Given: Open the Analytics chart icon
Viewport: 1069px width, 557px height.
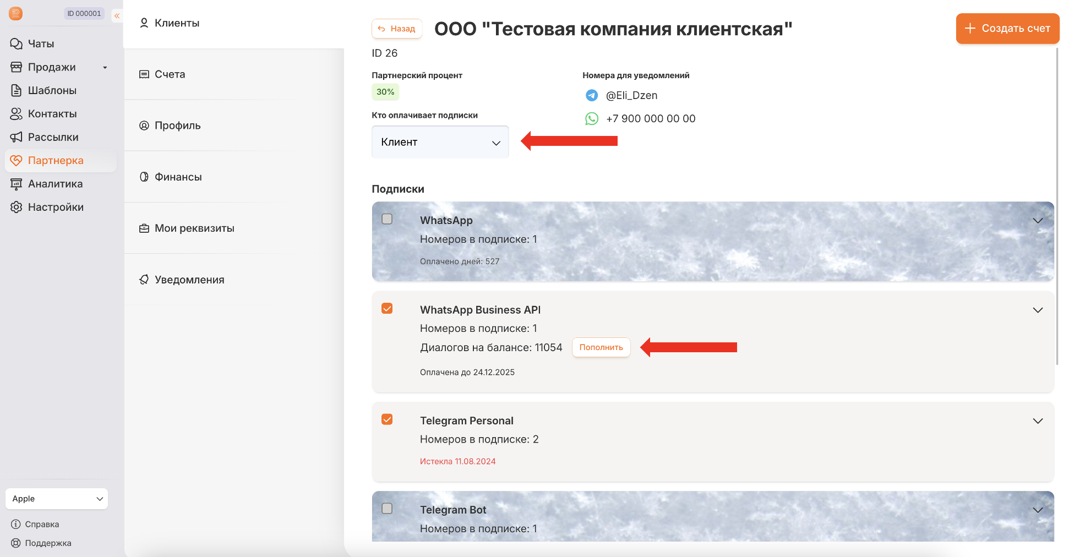Looking at the screenshot, I should coord(17,184).
